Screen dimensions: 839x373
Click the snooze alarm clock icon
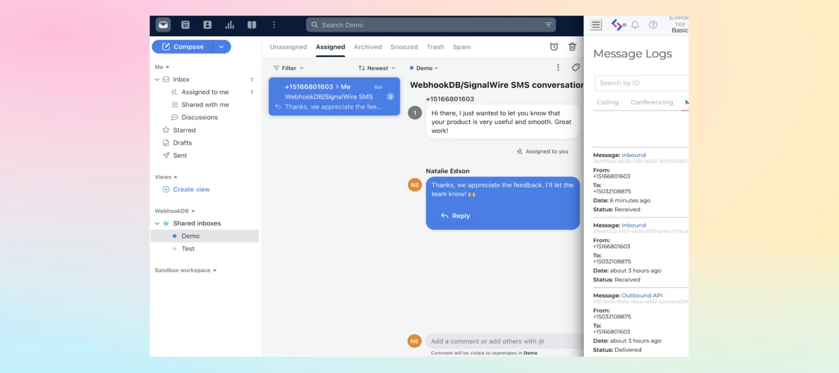pyautogui.click(x=554, y=47)
